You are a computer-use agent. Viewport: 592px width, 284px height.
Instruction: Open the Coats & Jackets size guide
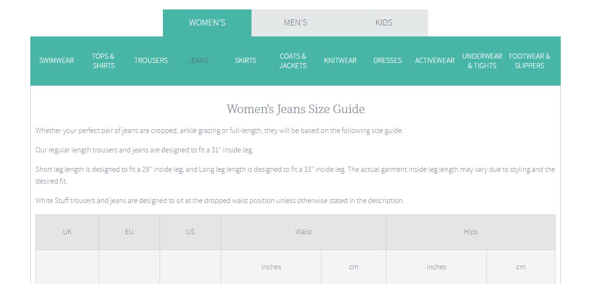click(x=293, y=61)
